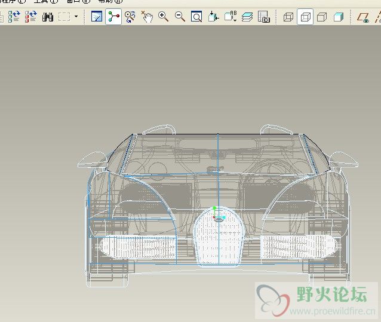The height and width of the screenshot is (322, 381).
Task: Open the 工具 menu
Action: click(45, 1)
